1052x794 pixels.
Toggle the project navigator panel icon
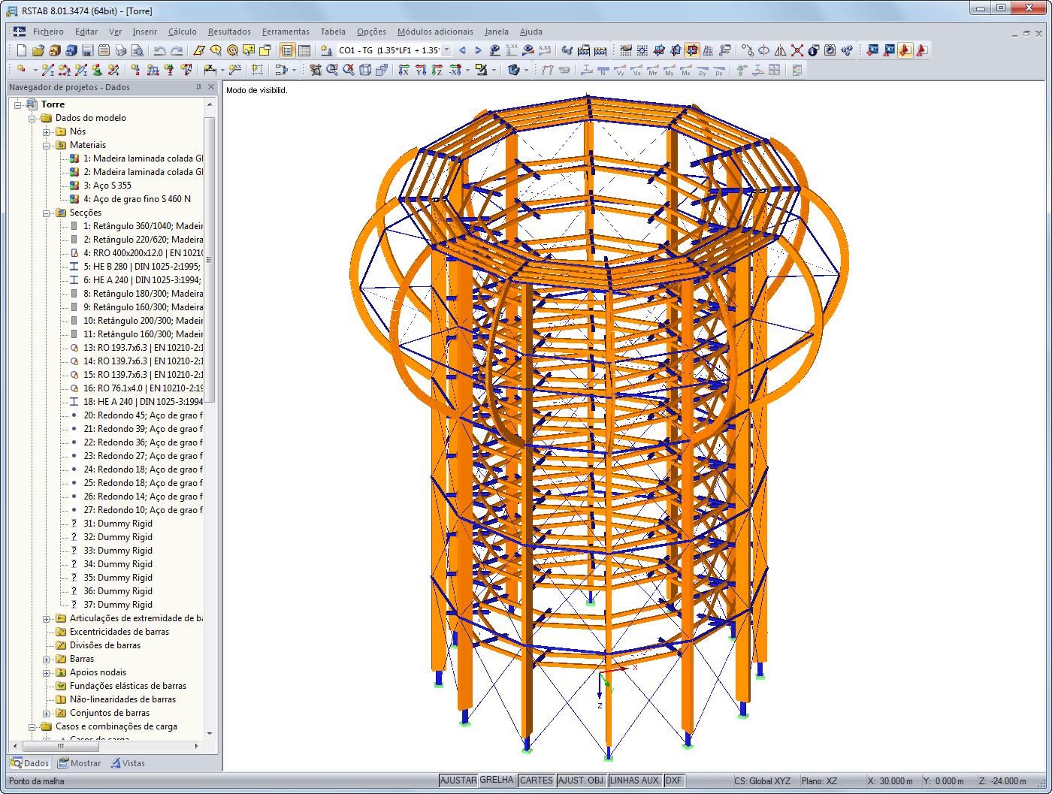[287, 50]
